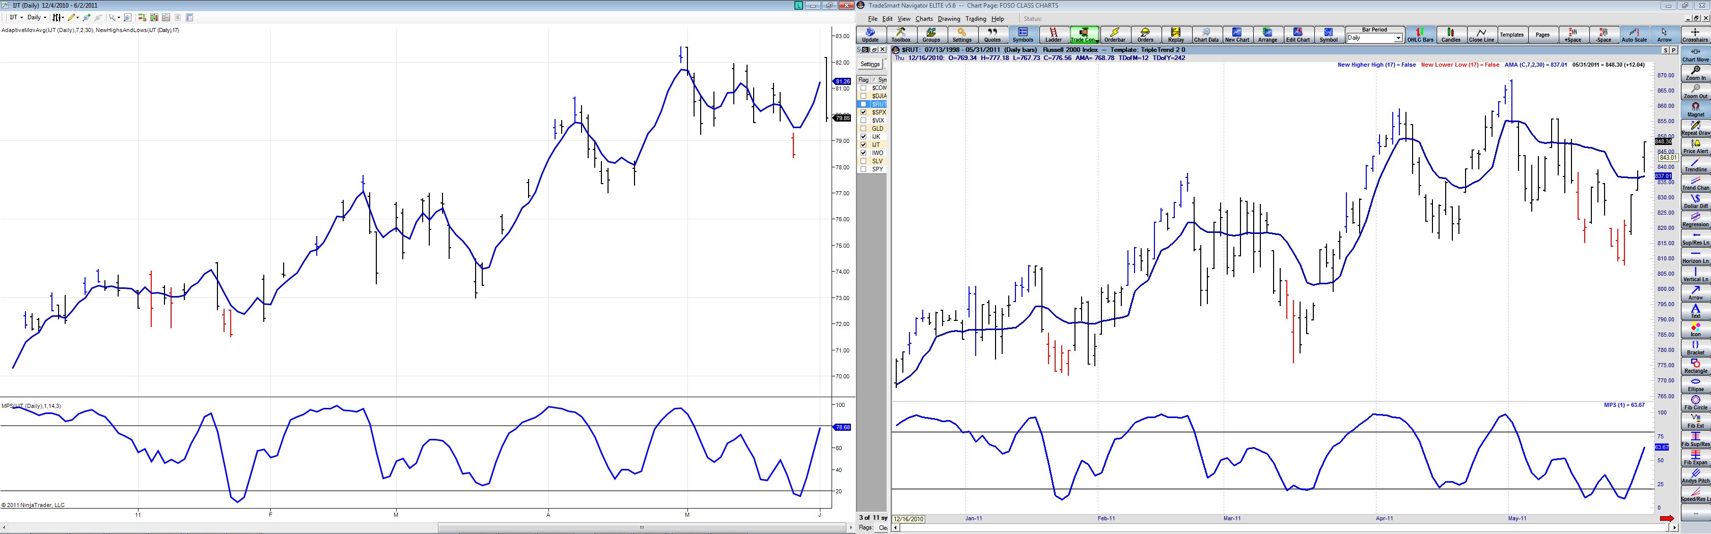Screen dimensions: 1711x534
Task: Open NinjaTrader zoom magnifier icon
Action: click(127, 17)
